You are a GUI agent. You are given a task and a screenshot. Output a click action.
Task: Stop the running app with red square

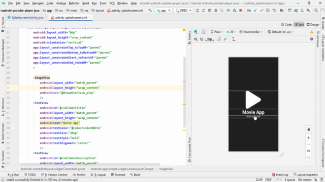pos(240,10)
